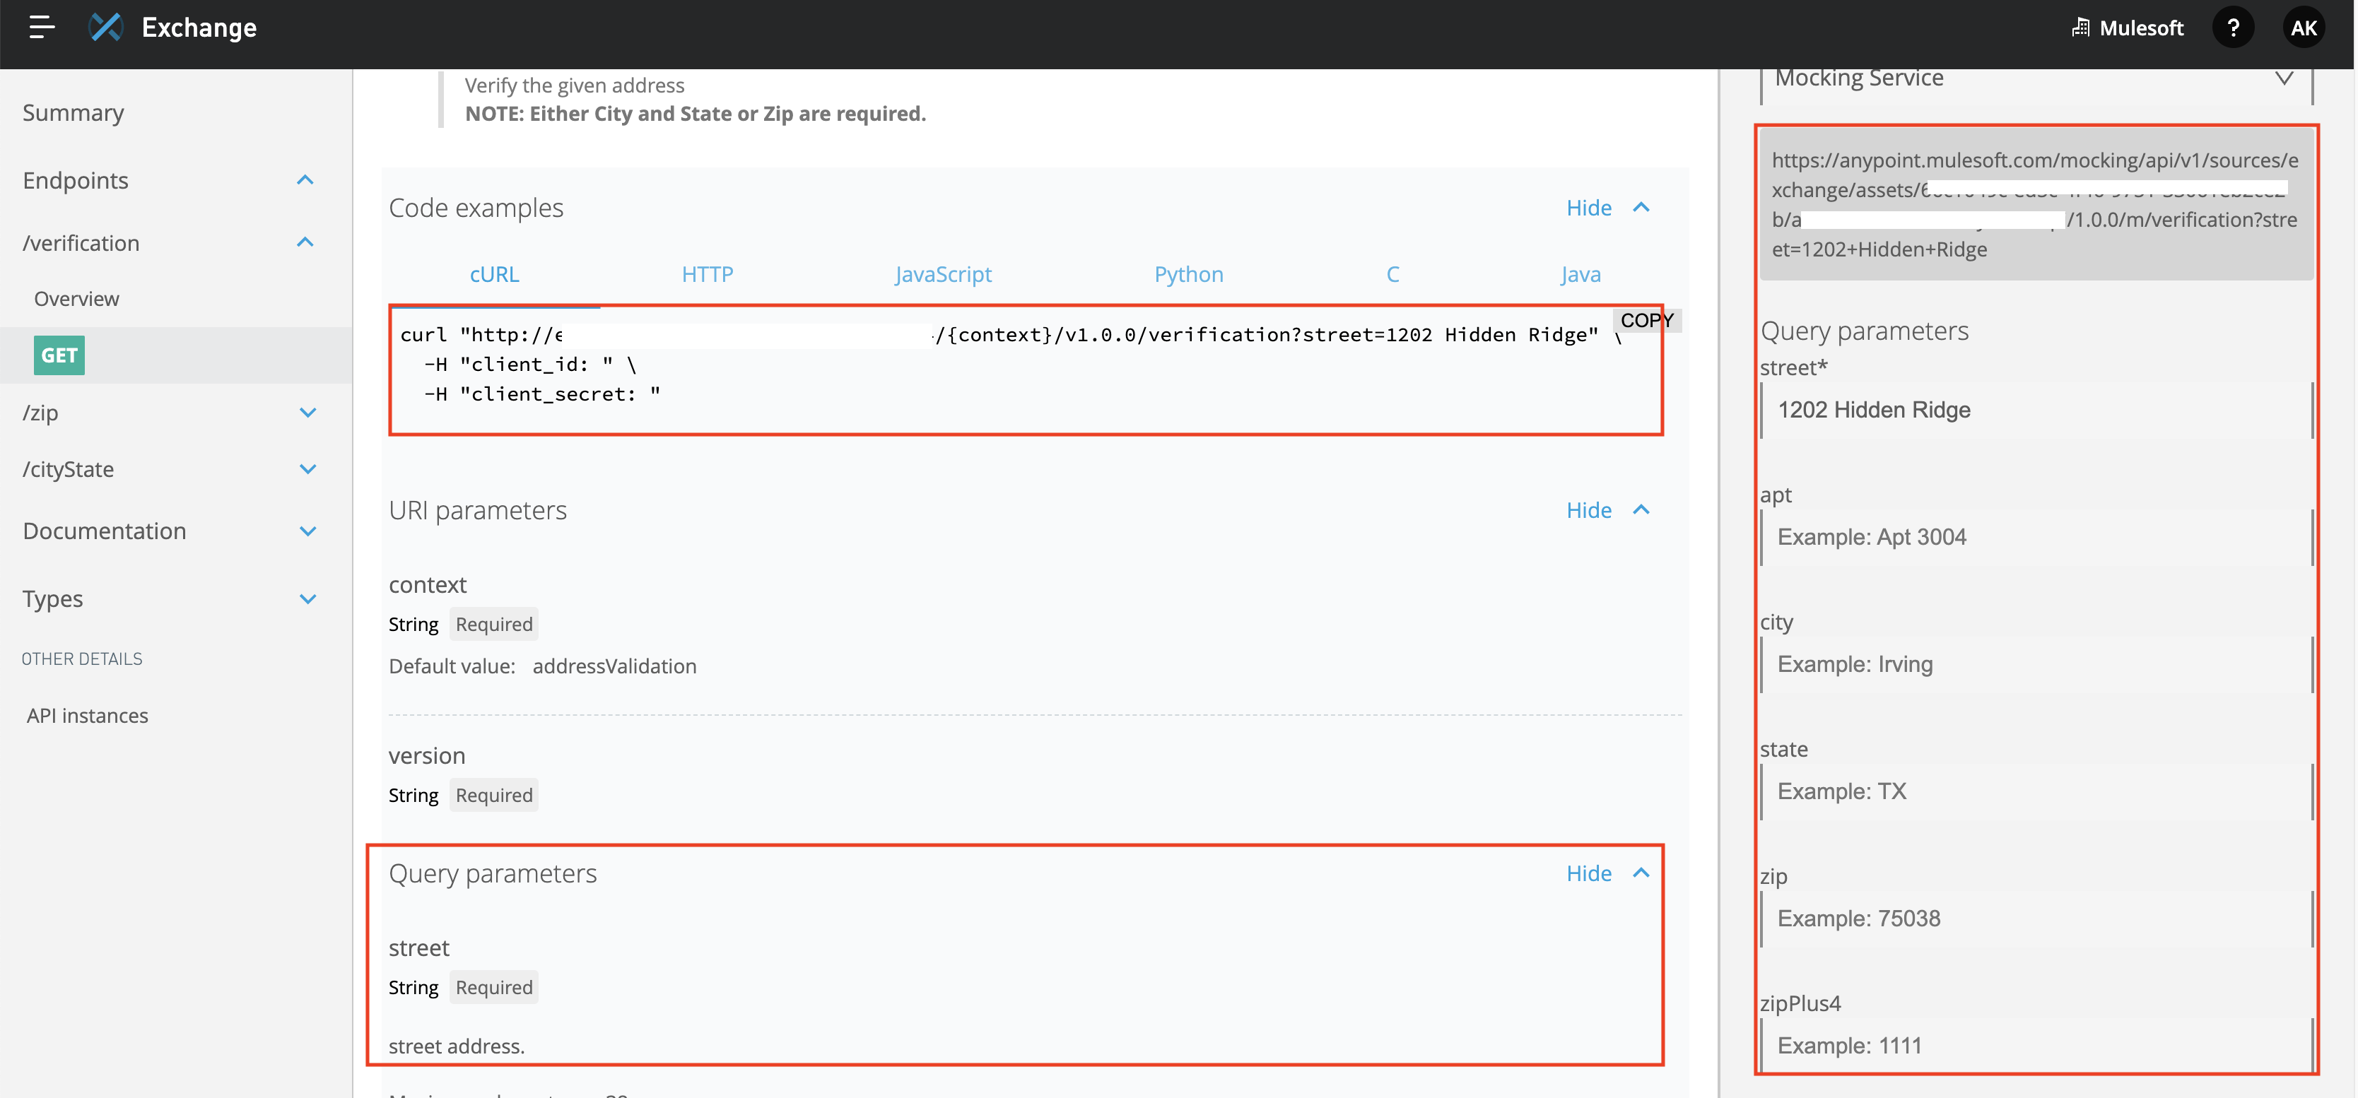Click the city query parameter field
The width and height of the screenshot is (2358, 1098).
click(2036, 664)
